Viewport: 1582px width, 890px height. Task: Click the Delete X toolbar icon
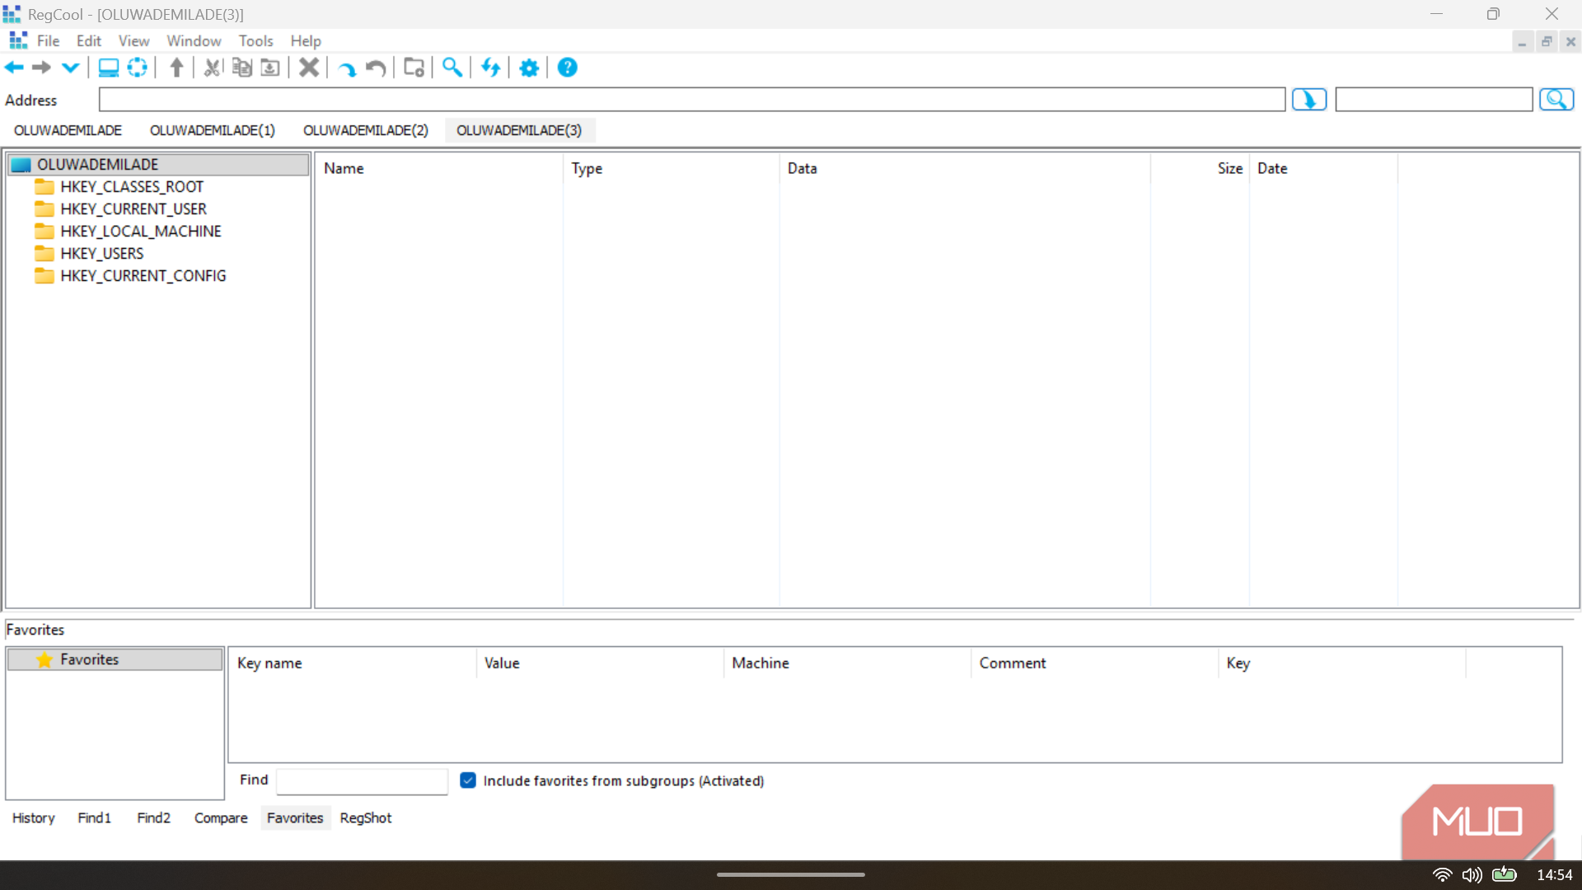click(309, 68)
